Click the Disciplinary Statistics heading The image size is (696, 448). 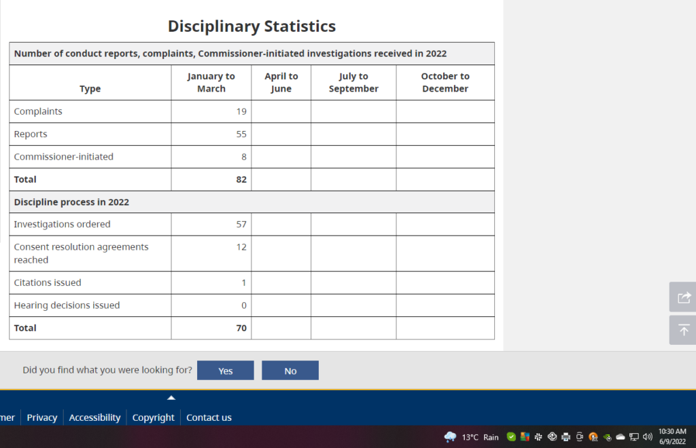[x=251, y=26]
